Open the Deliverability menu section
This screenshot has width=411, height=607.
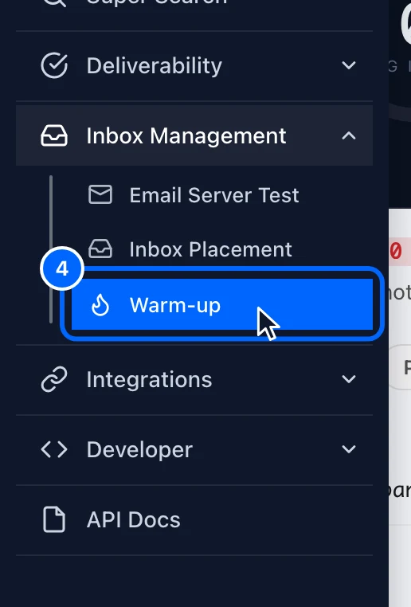click(194, 65)
